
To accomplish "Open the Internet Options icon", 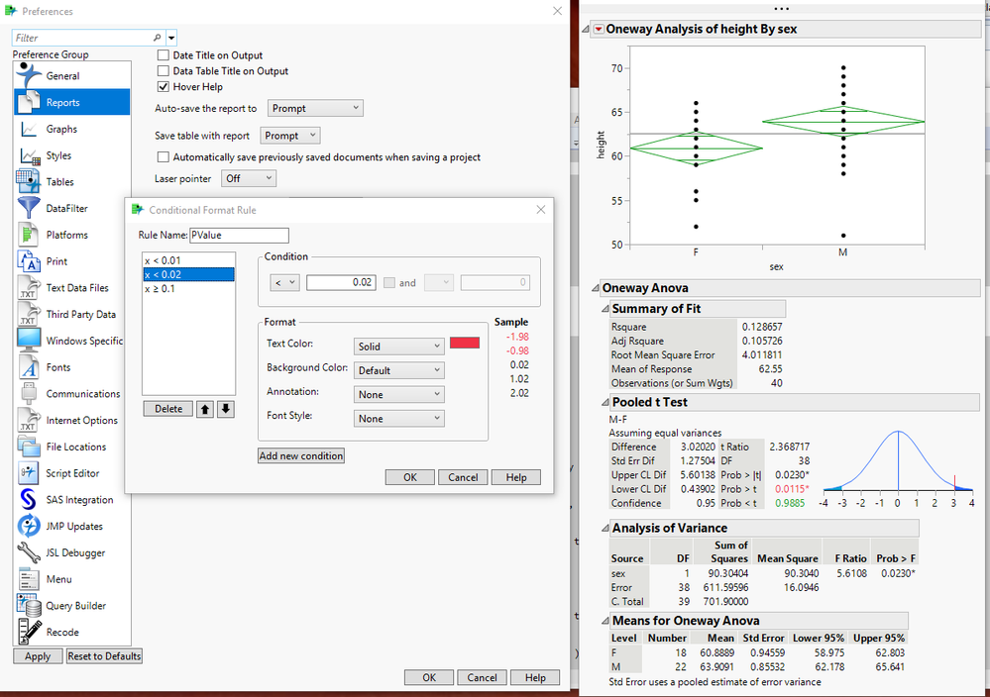I will (x=29, y=420).
